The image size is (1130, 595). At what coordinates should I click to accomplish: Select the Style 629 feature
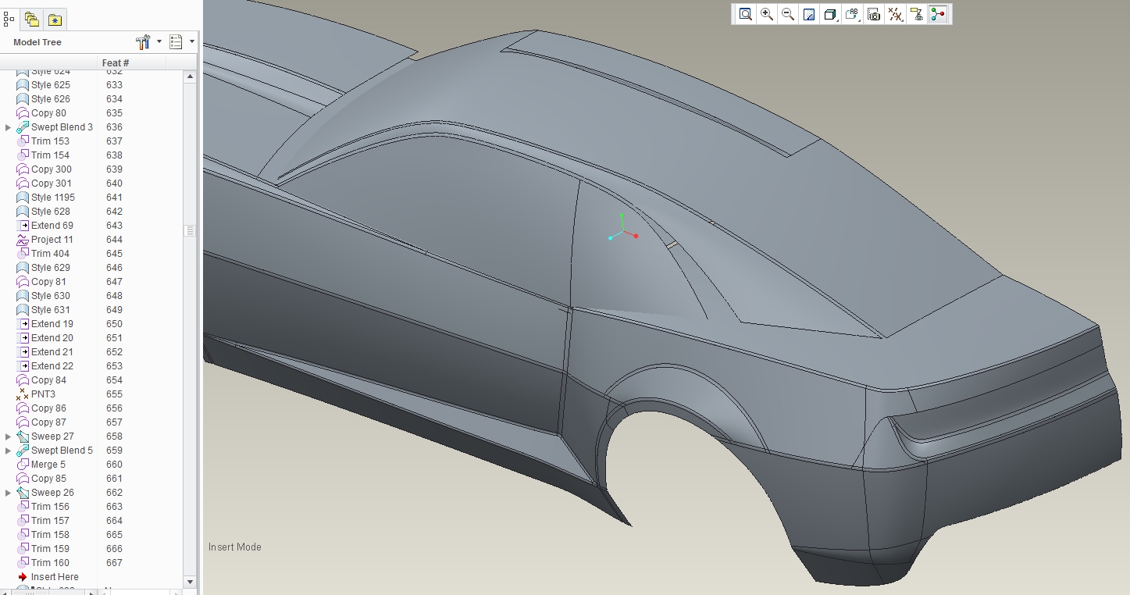click(x=50, y=268)
